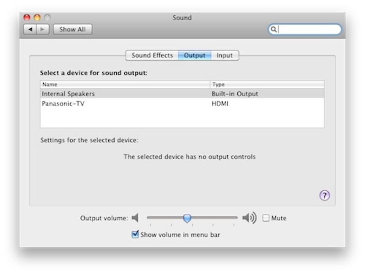Click the Show All button
Screen dimensions: 365x274
pos(73,30)
